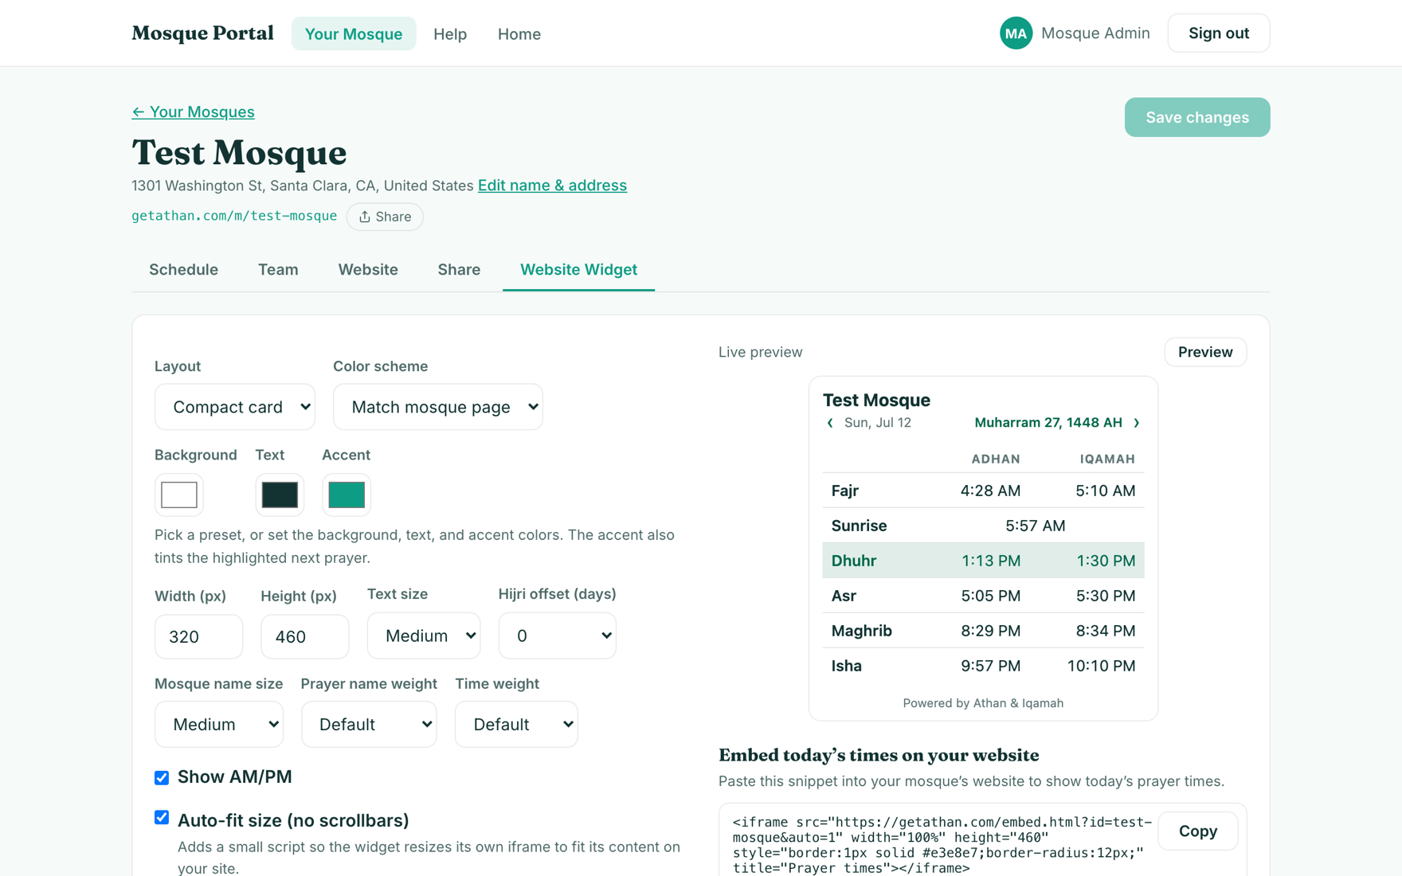Toggle Auto-fit size checkbox

click(162, 818)
